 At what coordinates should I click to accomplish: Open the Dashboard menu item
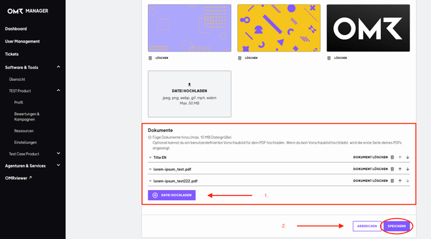coord(16,29)
